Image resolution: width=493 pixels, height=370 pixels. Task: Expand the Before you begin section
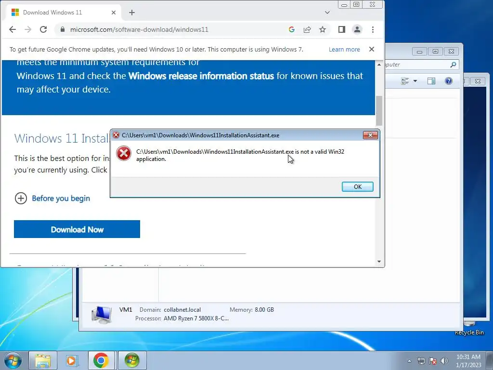pyautogui.click(x=52, y=198)
